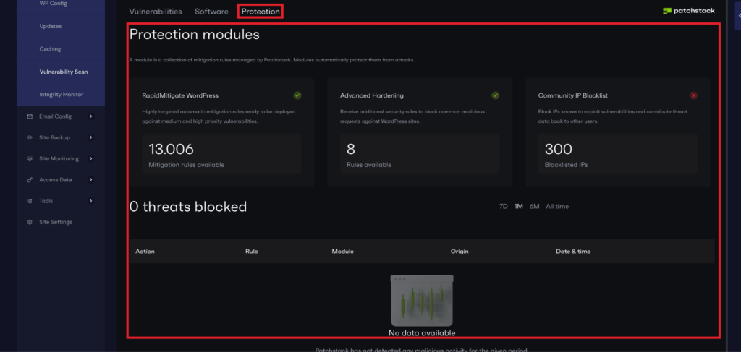Click the Tools icon

pyautogui.click(x=30, y=201)
